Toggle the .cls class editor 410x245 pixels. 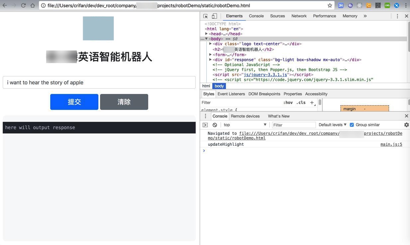tap(301, 103)
